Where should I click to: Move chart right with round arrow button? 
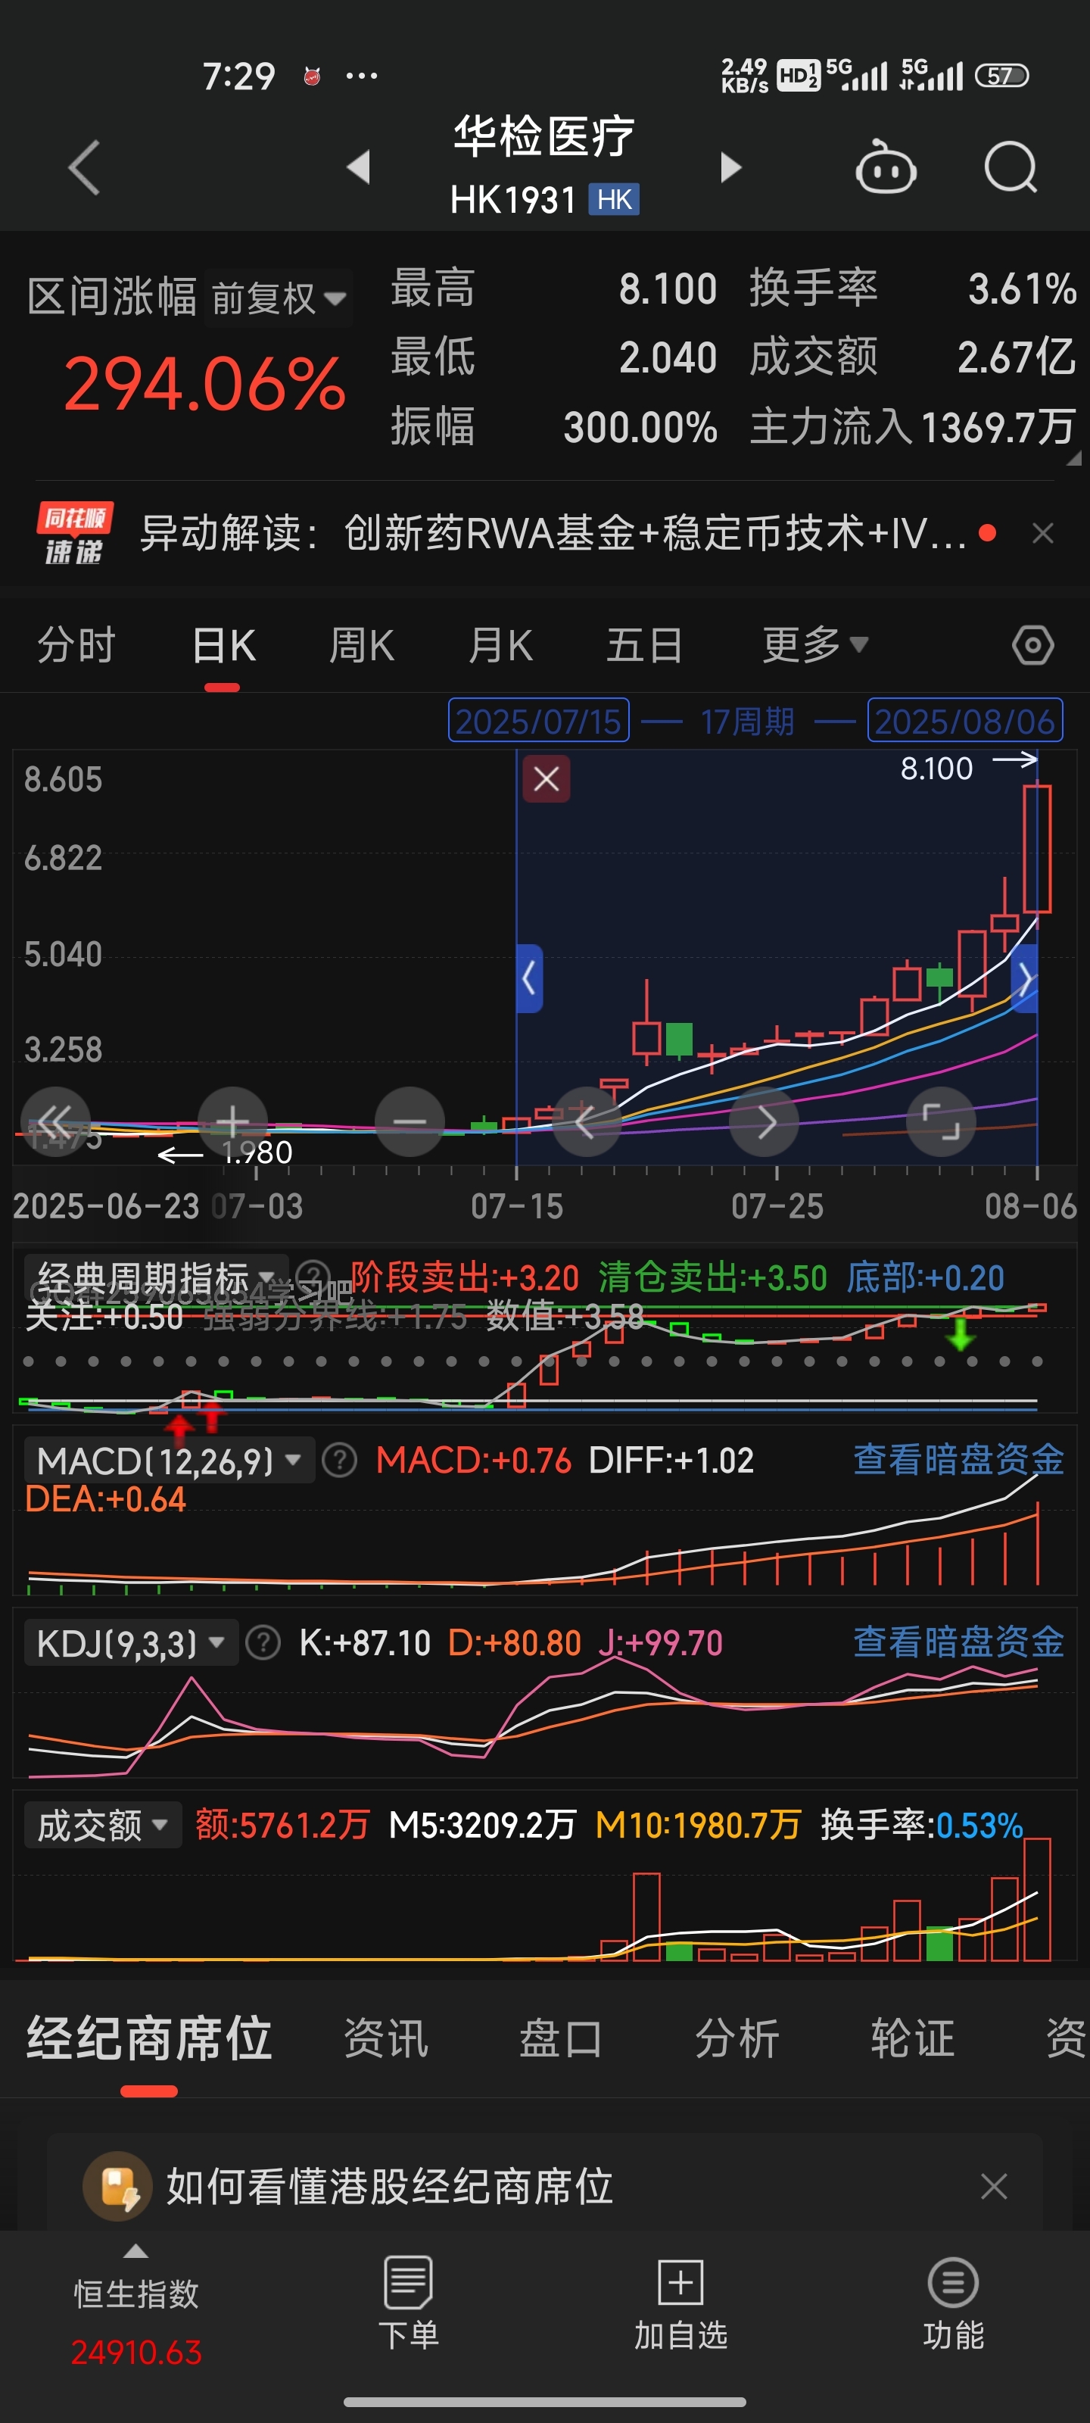(x=764, y=1121)
